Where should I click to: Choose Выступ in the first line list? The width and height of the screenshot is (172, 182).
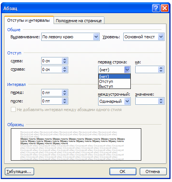coord(114,86)
